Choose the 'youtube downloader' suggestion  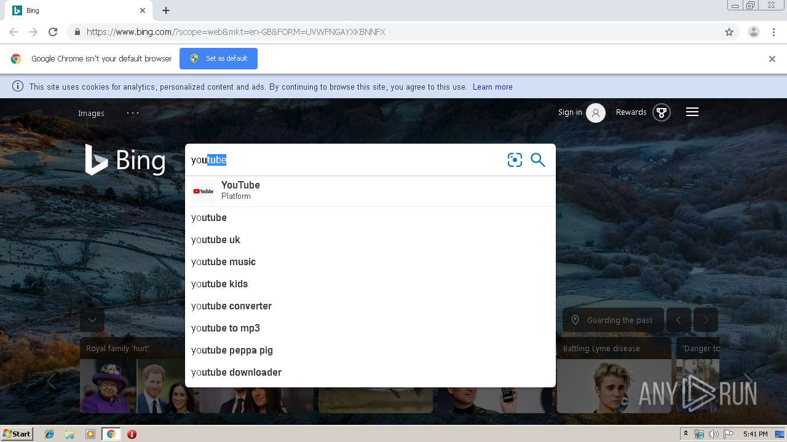tap(370, 373)
